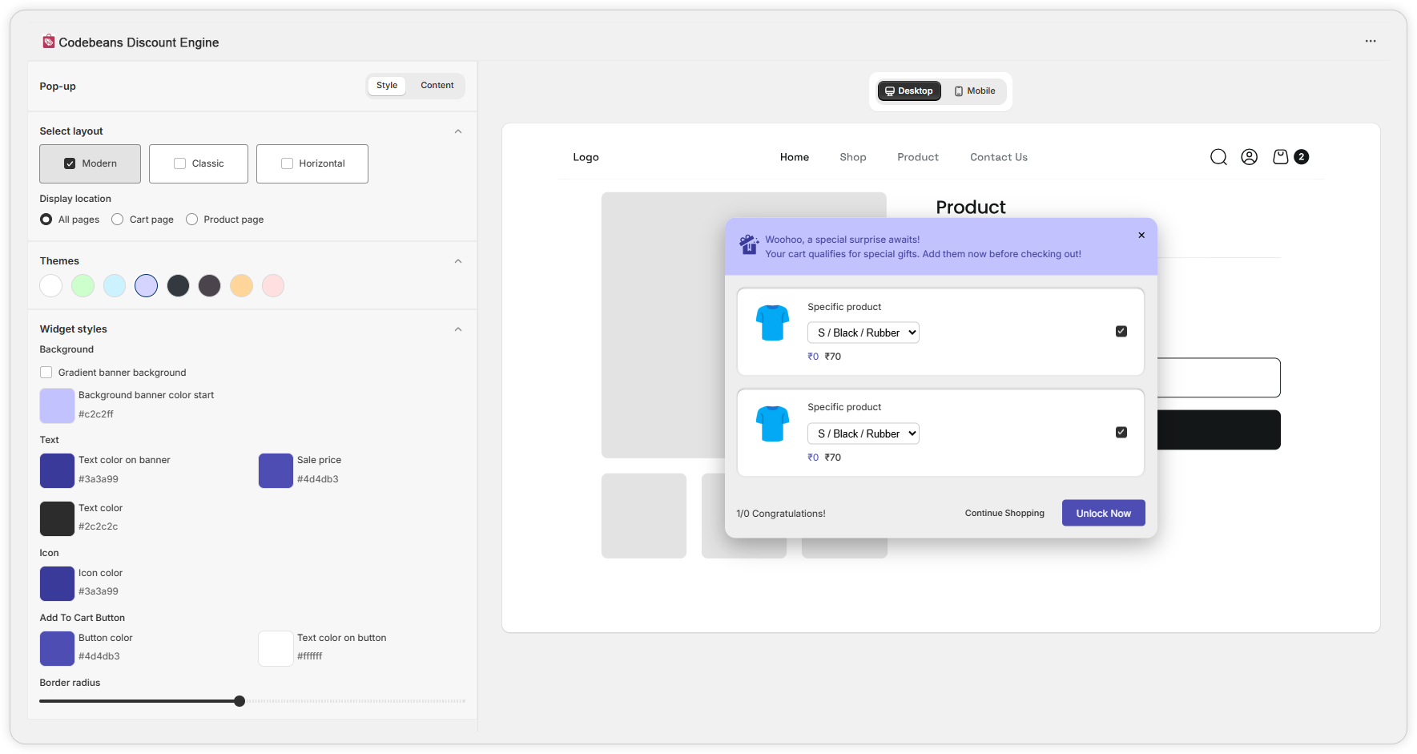Close the gift pop-up with X
Viewport: 1417px width, 754px height.
1141,235
